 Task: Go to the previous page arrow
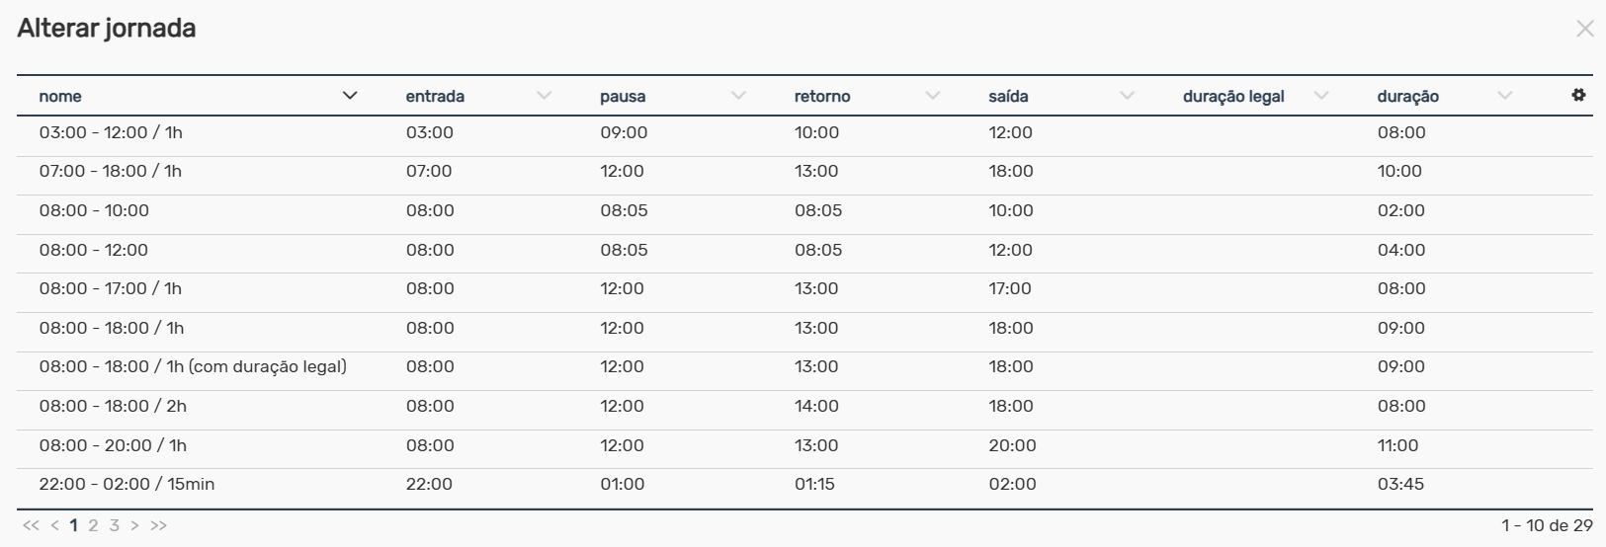coord(55,525)
